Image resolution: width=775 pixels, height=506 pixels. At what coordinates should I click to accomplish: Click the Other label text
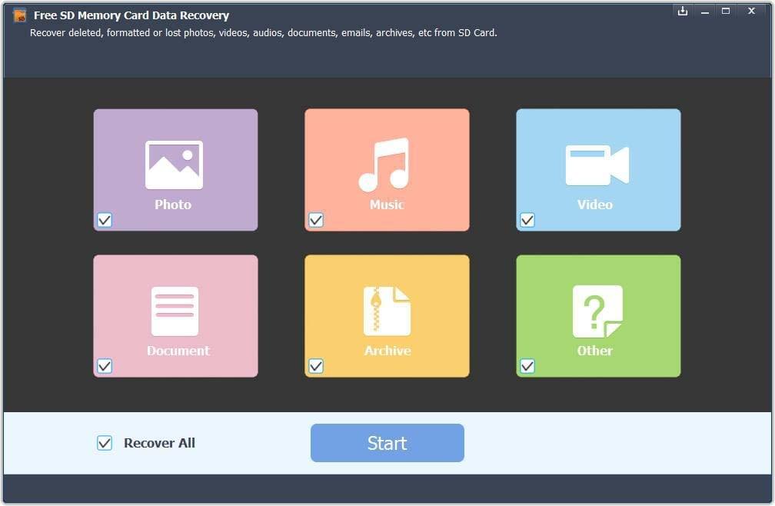click(595, 351)
